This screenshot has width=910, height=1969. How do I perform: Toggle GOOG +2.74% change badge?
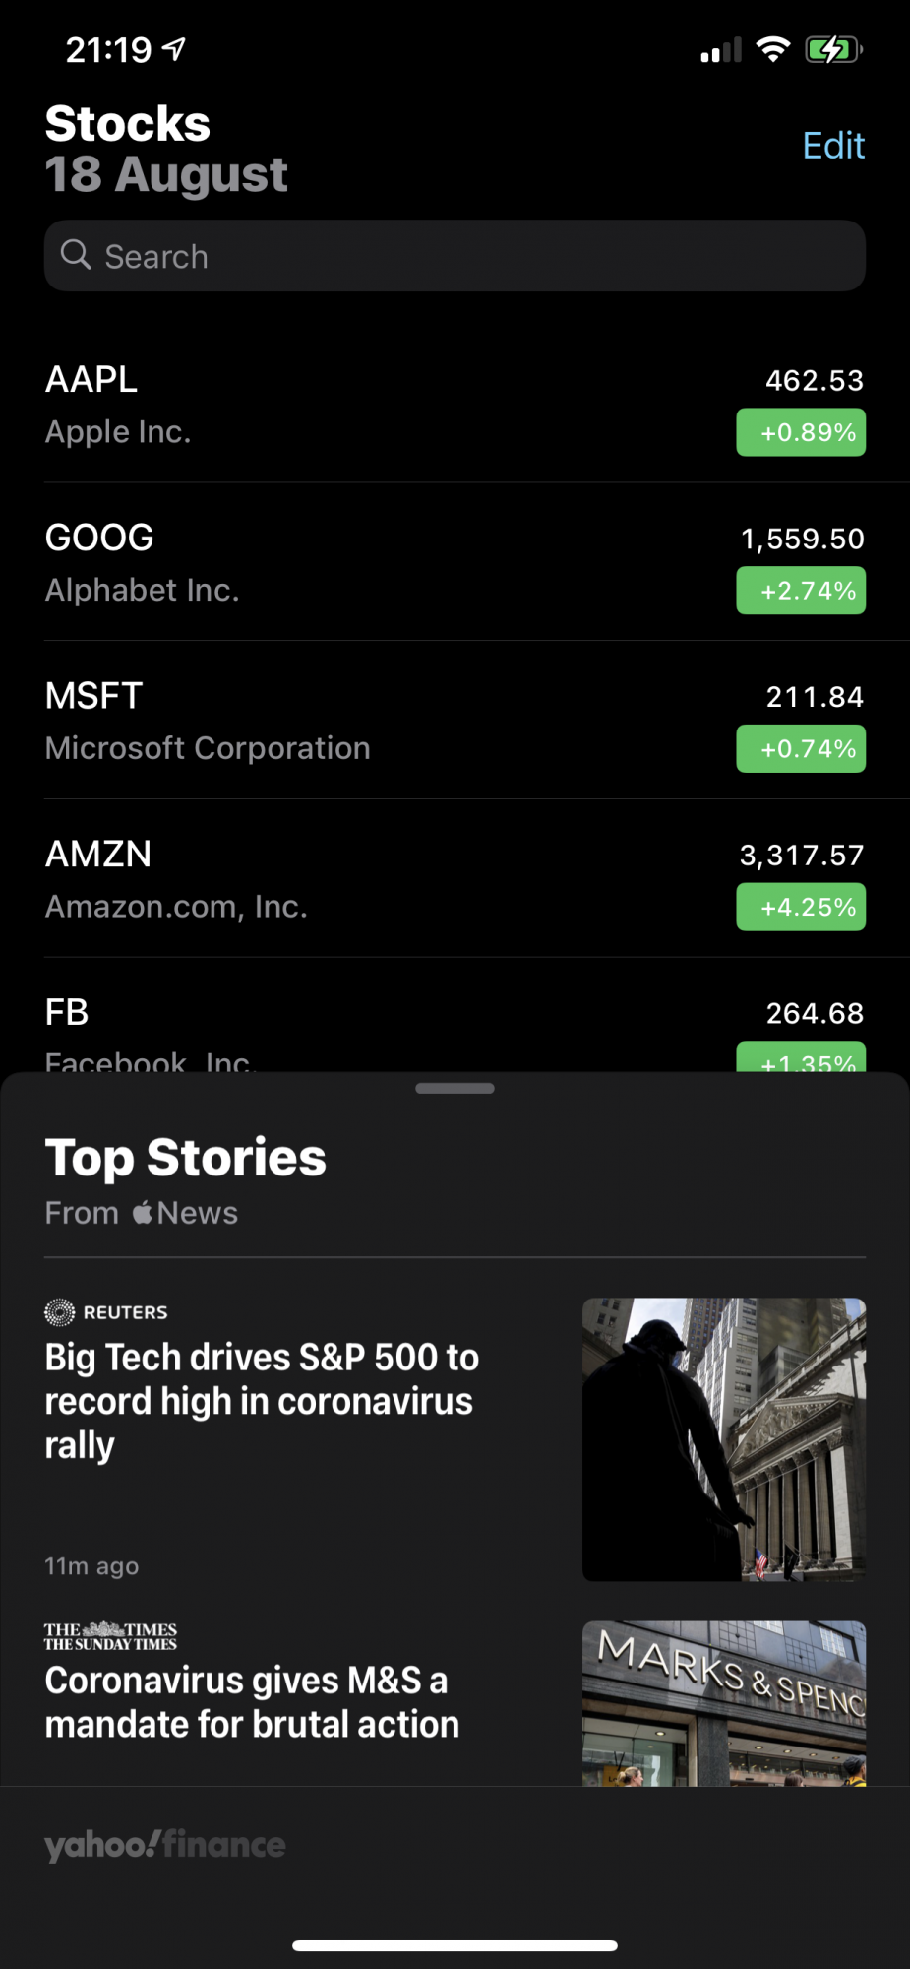click(801, 591)
